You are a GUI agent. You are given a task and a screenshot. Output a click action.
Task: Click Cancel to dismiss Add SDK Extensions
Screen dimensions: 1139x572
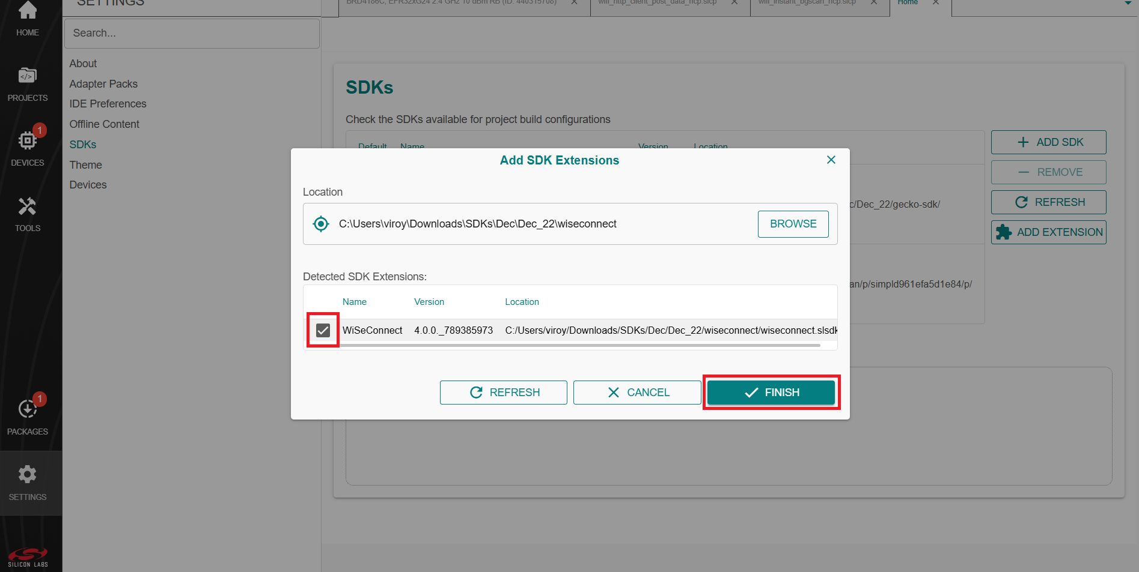click(637, 392)
